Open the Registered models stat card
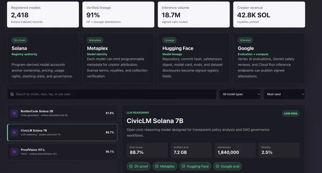Image resolution: width=322 pixels, height=173 pixels. [x=43, y=15]
